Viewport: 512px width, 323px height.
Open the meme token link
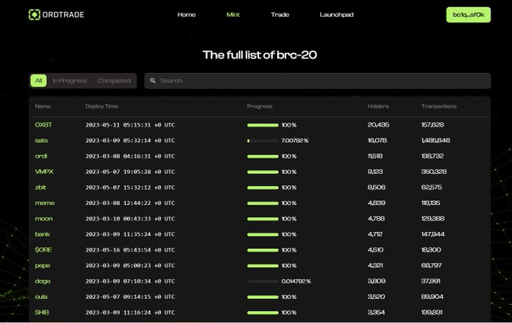coord(44,203)
